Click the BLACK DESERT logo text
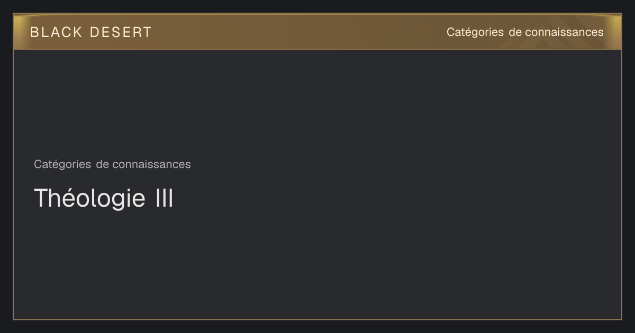Screen dimensions: 635x333 91,32
